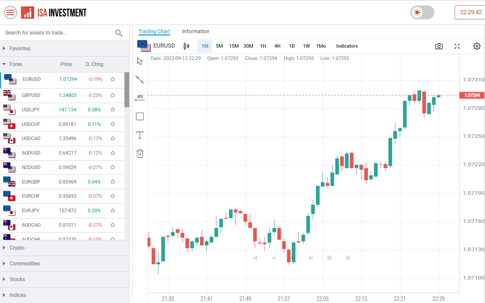Select the 30M timeframe

pos(248,46)
